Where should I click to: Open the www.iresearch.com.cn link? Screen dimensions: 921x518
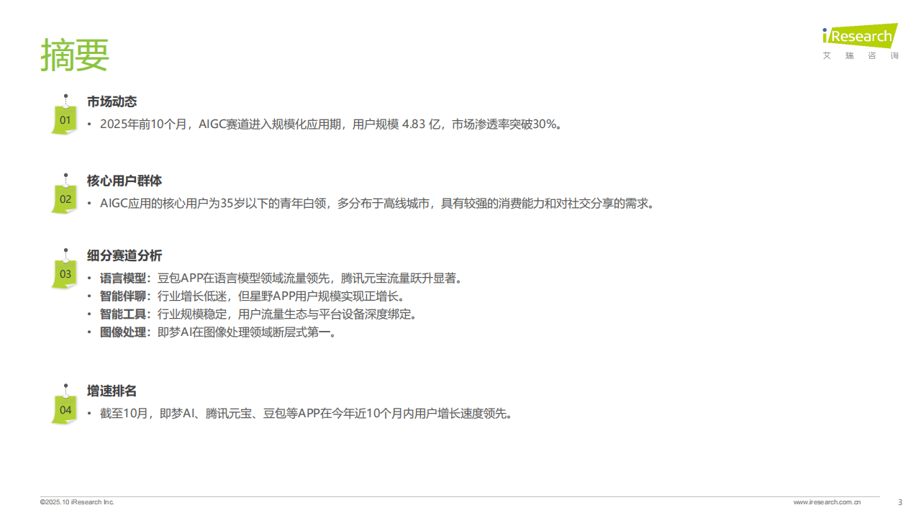[x=827, y=502]
